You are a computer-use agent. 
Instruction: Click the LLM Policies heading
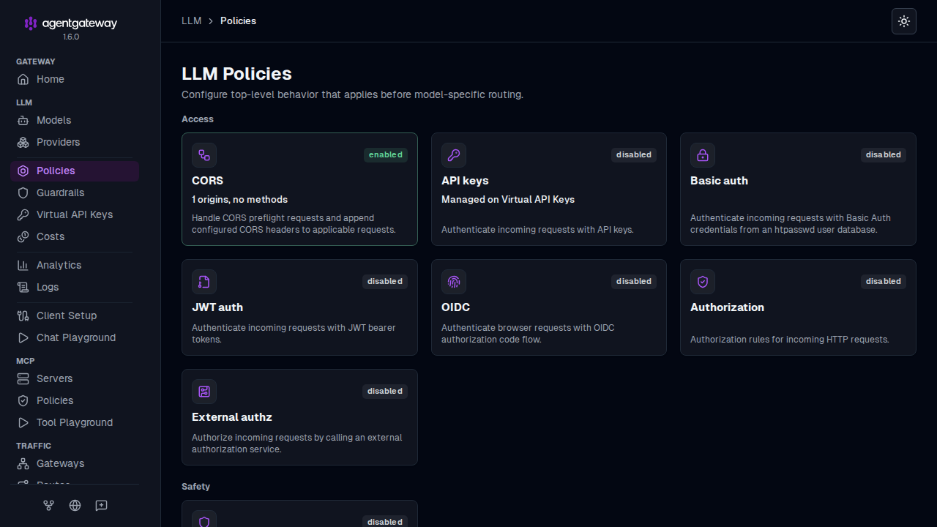tap(236, 74)
